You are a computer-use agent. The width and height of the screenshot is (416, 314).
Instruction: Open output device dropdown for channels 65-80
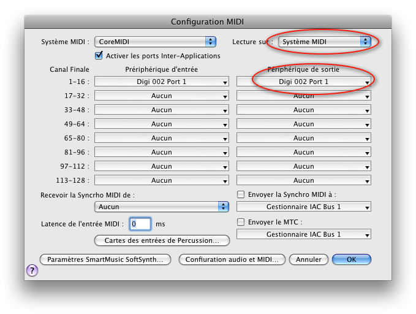(x=304, y=138)
